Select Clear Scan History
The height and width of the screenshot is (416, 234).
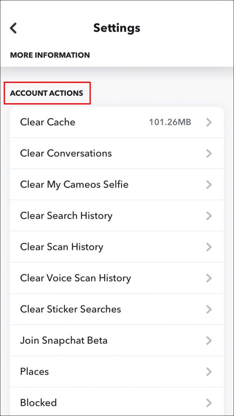click(117, 247)
